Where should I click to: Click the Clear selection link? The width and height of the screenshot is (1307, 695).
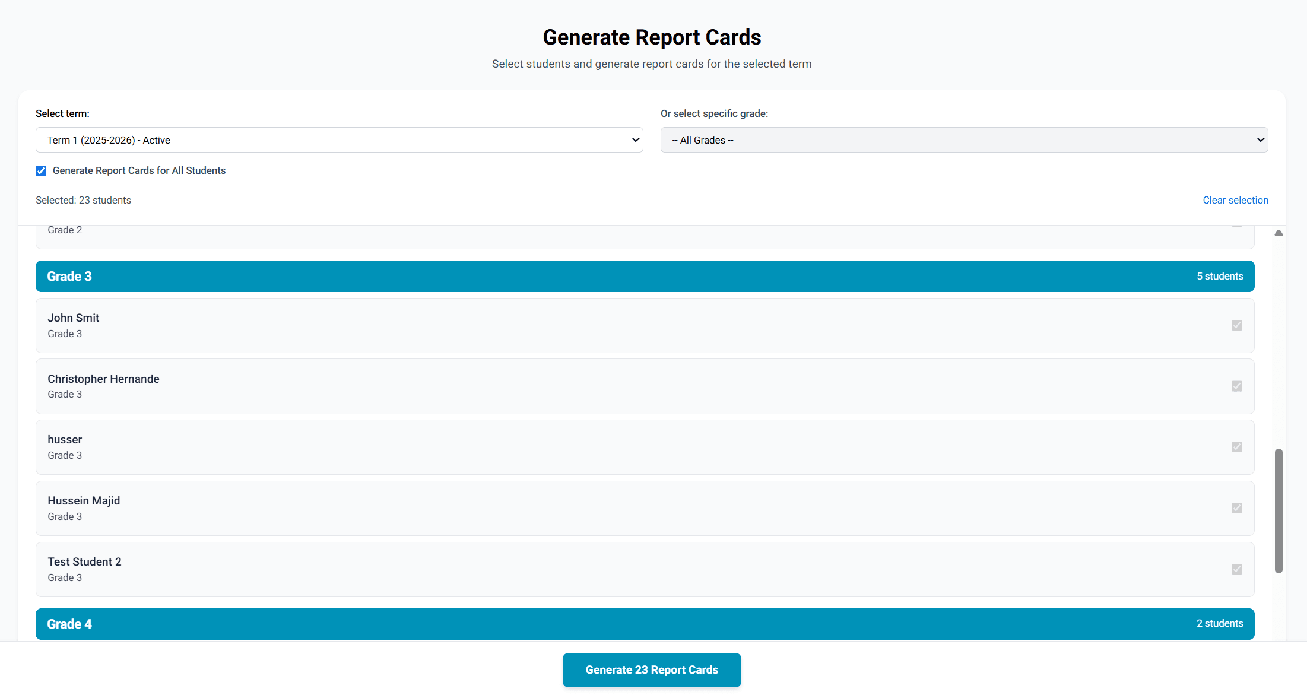tap(1235, 200)
